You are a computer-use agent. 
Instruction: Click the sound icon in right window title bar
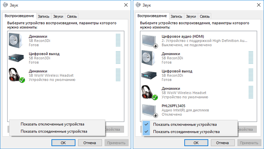point(138,5)
